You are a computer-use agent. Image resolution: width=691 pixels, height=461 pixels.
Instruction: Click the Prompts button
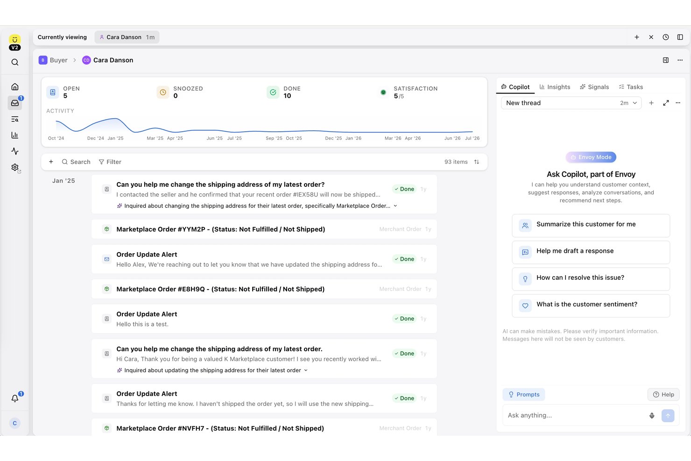tap(524, 395)
